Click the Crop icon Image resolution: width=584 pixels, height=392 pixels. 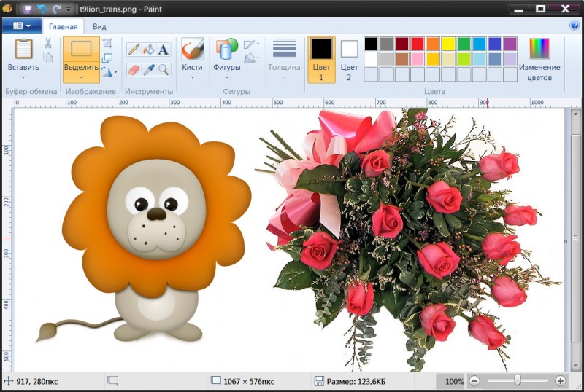[107, 43]
